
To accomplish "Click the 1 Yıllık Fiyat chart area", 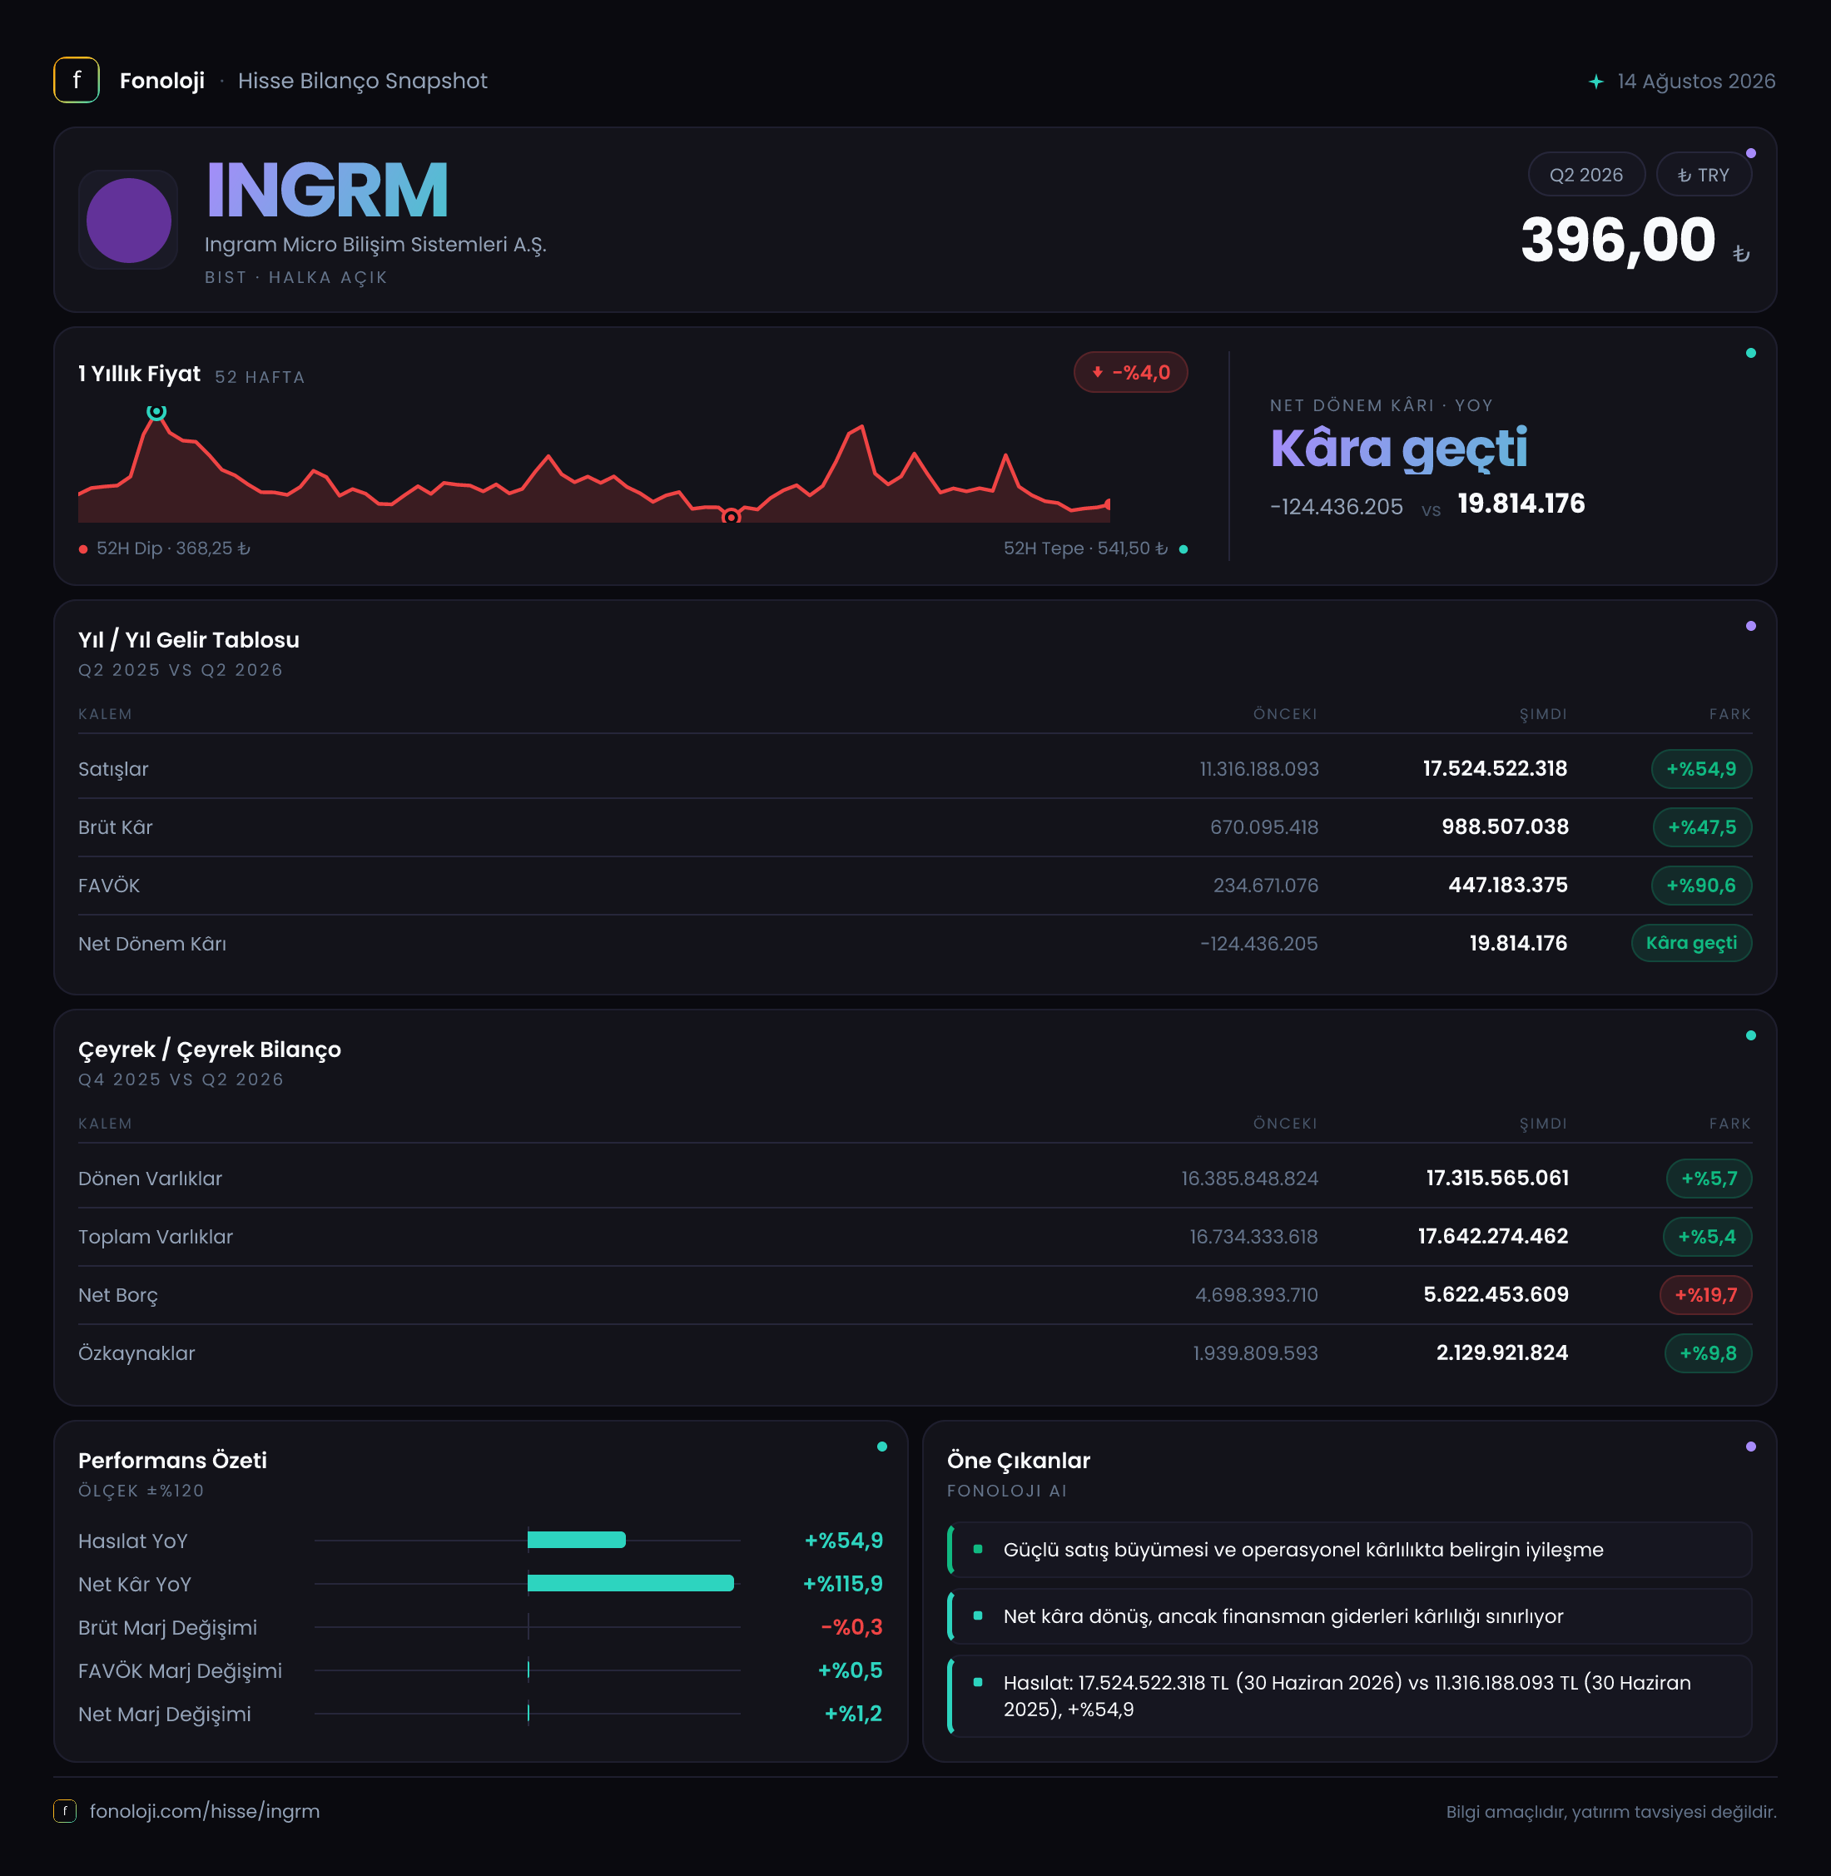I will (594, 464).
